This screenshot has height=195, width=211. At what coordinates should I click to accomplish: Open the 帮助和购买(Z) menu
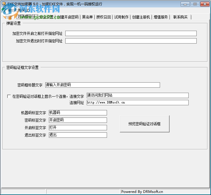[18, 10]
